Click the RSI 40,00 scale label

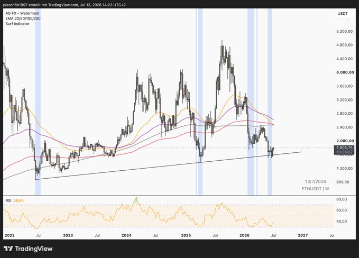point(342,221)
